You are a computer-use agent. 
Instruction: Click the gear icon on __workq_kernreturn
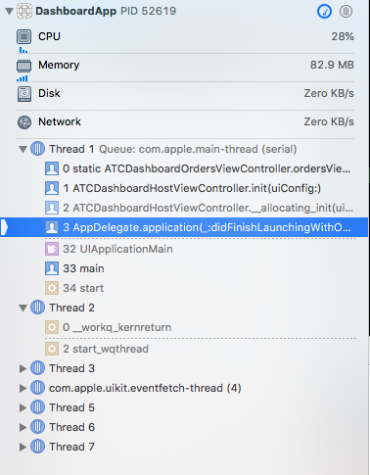(52, 327)
